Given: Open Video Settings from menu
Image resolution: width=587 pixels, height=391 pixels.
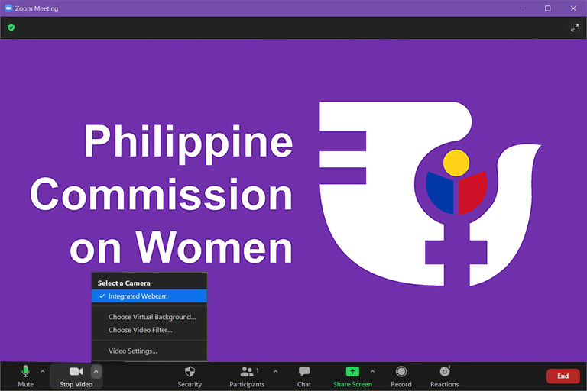Looking at the screenshot, I should (149, 351).
